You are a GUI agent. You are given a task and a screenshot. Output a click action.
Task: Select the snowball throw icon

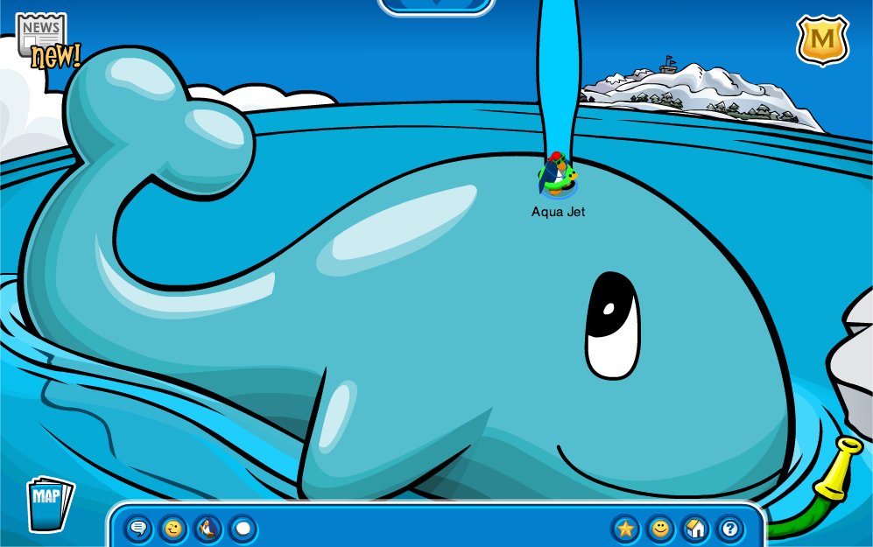pyautogui.click(x=243, y=528)
